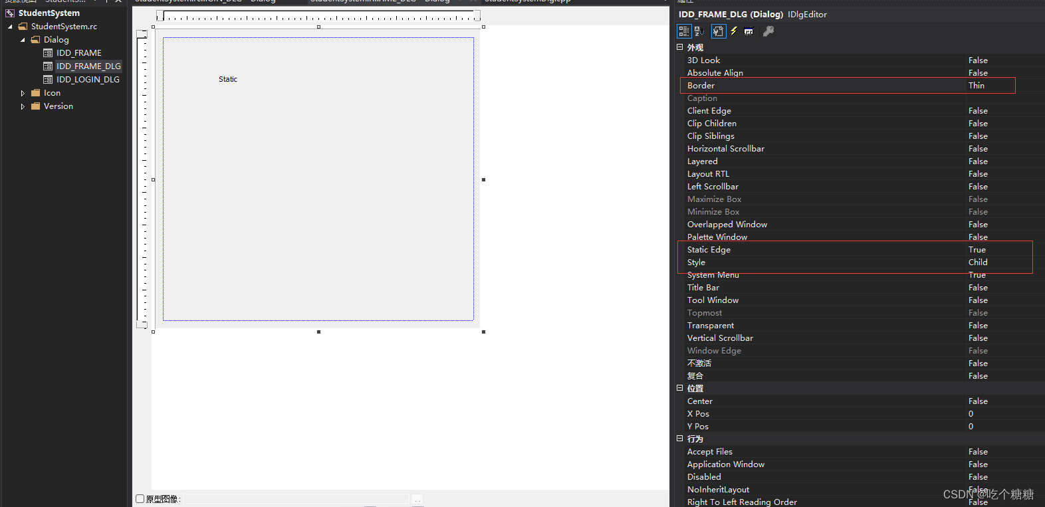Select the Left Scrollbar property row

pos(865,187)
